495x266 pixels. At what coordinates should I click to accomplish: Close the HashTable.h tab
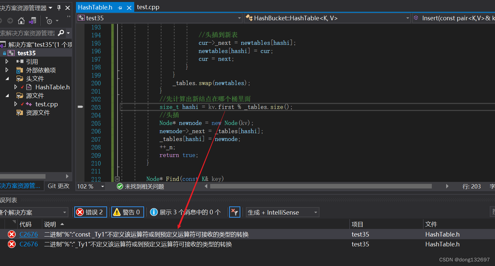point(129,8)
